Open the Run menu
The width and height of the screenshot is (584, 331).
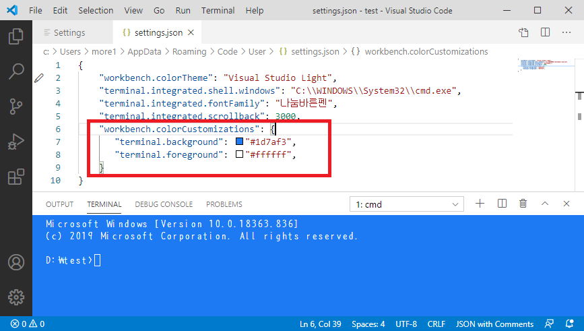point(183,10)
